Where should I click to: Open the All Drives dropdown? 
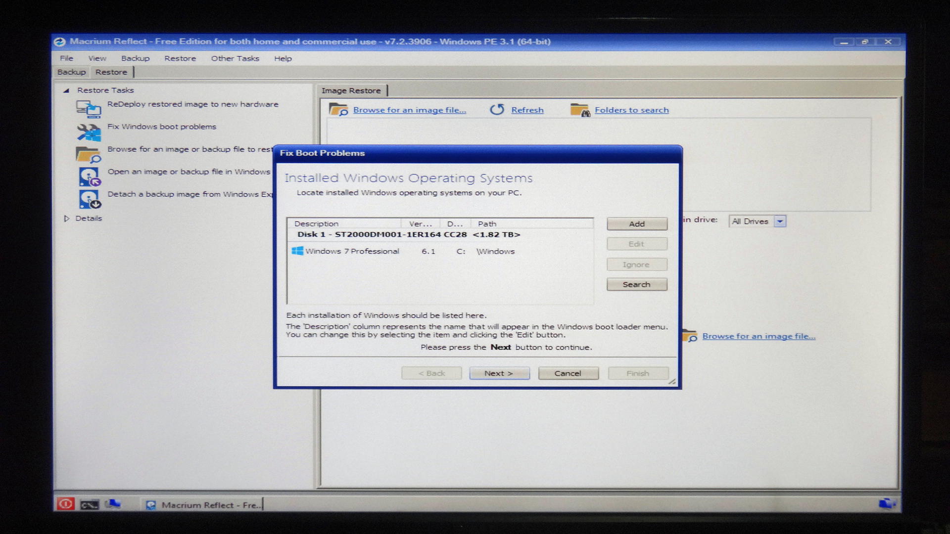tap(780, 221)
